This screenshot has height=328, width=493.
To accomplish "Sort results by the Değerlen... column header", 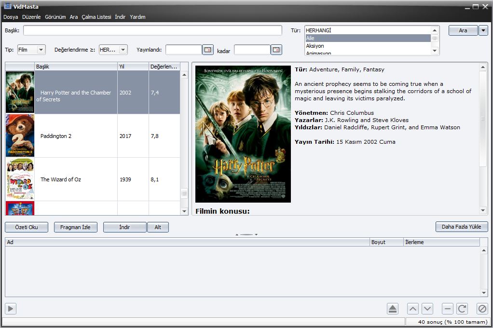I will pyautogui.click(x=164, y=67).
